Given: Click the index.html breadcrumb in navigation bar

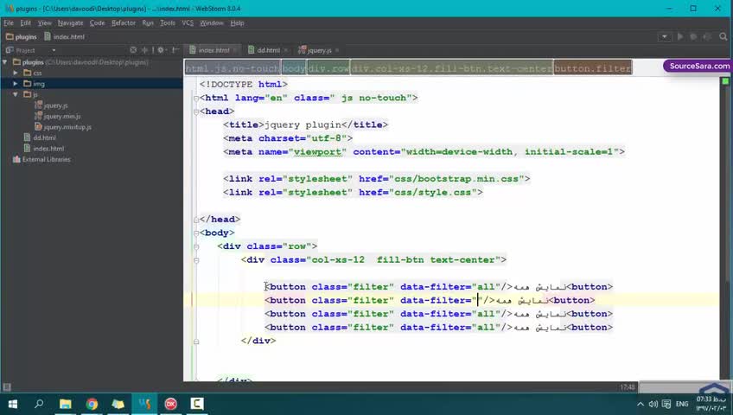Looking at the screenshot, I should (65, 36).
